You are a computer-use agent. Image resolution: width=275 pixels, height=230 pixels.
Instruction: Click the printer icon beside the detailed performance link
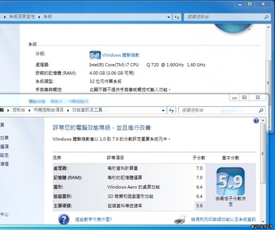pyautogui.click(x=180, y=219)
